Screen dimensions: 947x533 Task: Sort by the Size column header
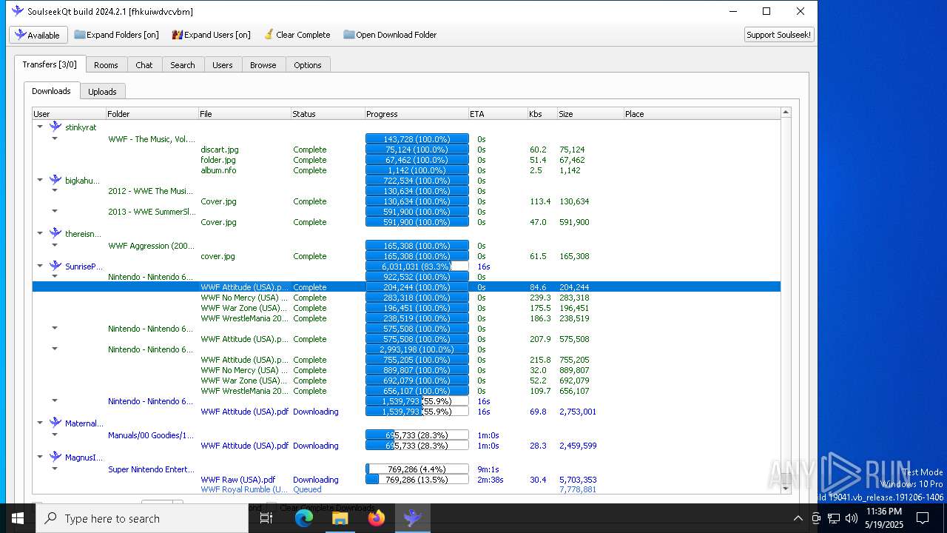(x=590, y=114)
